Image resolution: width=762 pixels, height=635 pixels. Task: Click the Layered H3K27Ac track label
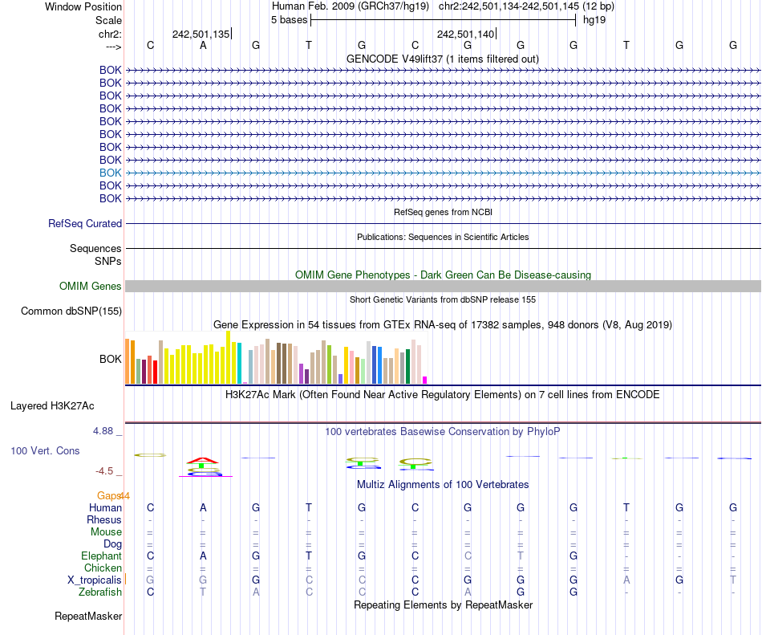tap(52, 406)
